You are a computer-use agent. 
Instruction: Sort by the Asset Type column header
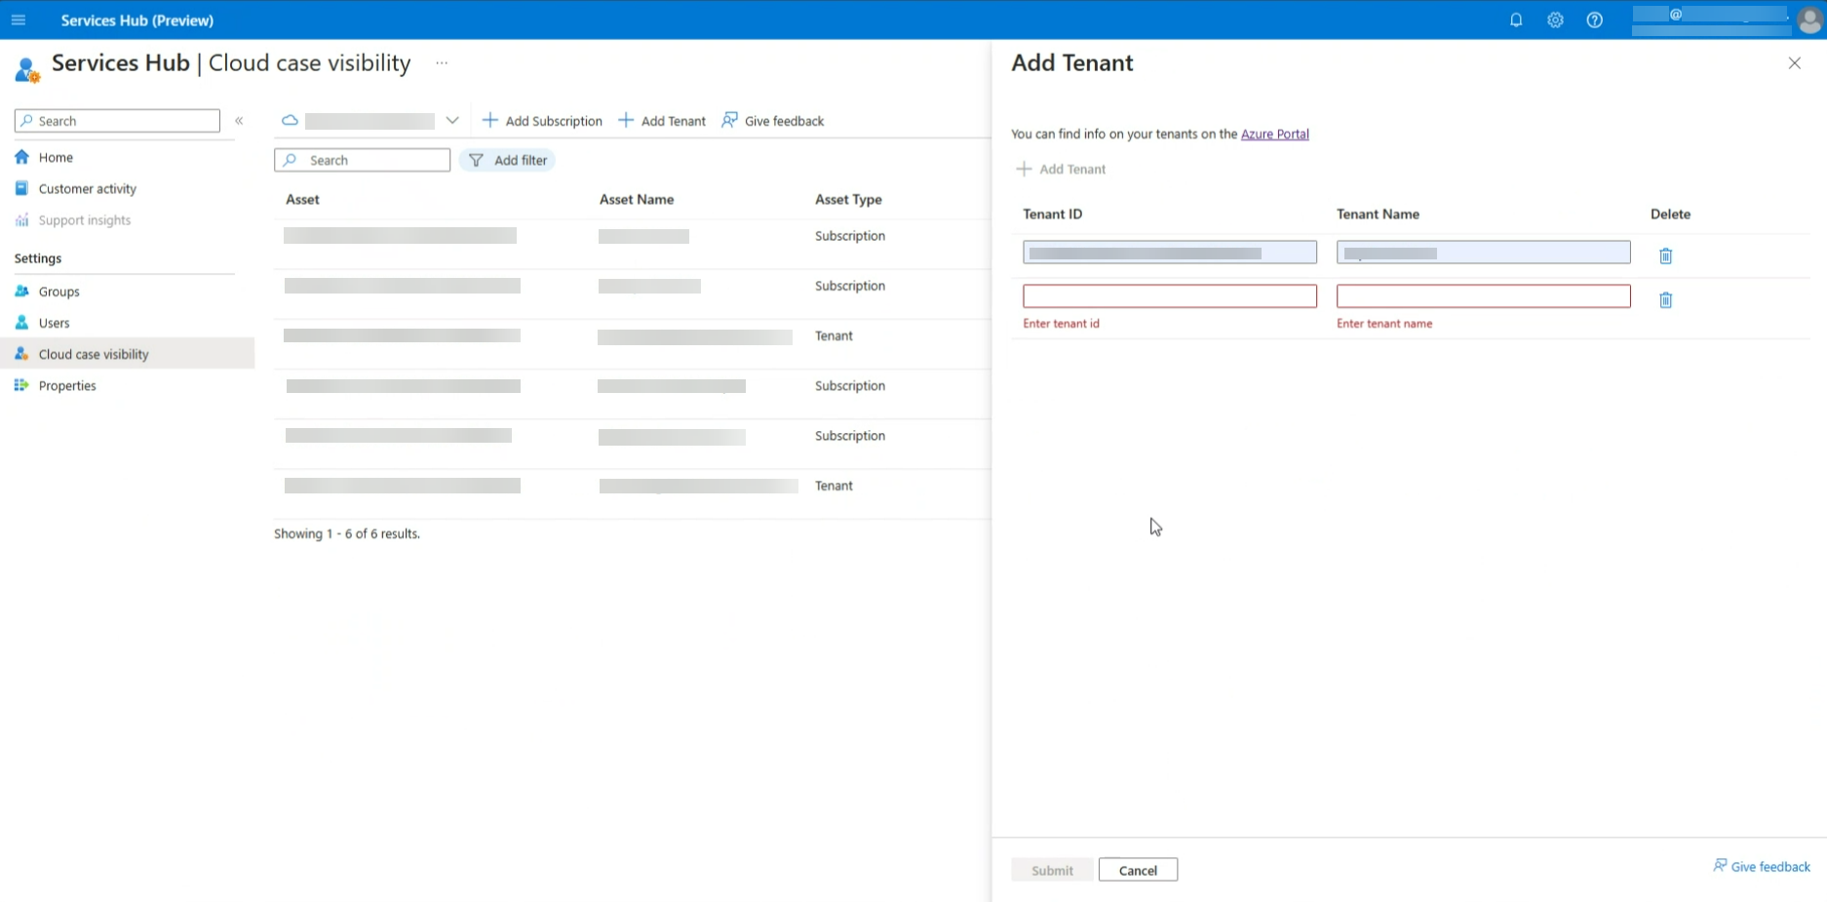(848, 199)
